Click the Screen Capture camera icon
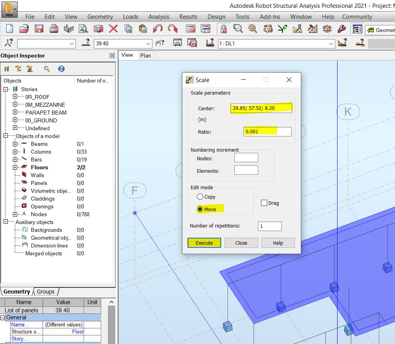The image size is (395, 344). [x=98, y=29]
